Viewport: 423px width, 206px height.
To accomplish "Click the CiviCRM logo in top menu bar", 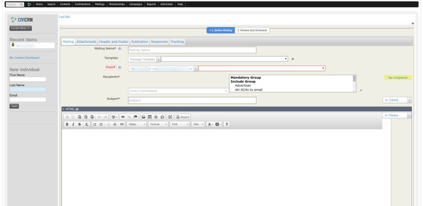I will point(30,4).
